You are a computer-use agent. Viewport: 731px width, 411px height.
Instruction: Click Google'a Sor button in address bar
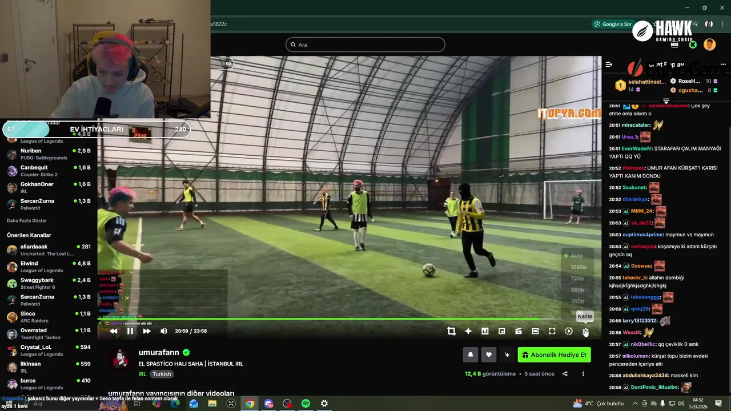613,24
